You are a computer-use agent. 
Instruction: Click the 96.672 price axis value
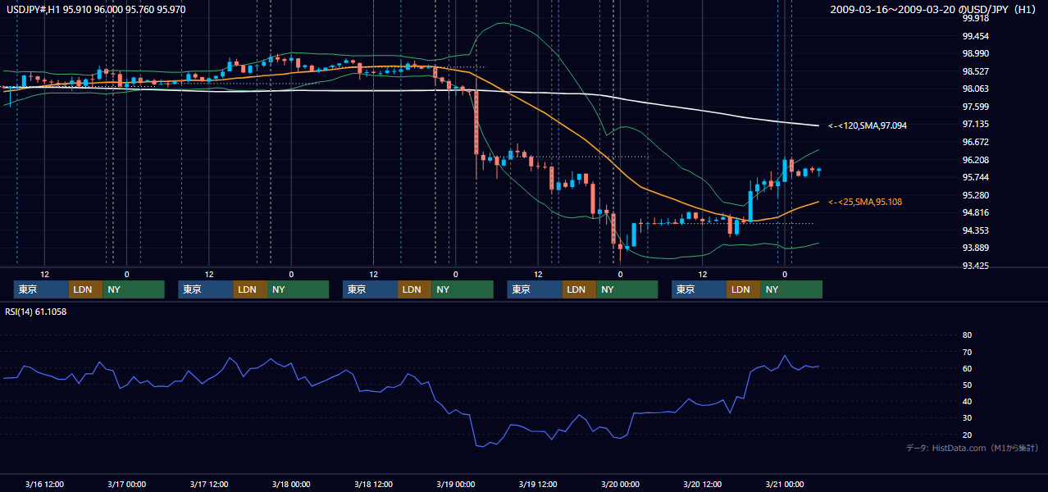[975, 142]
